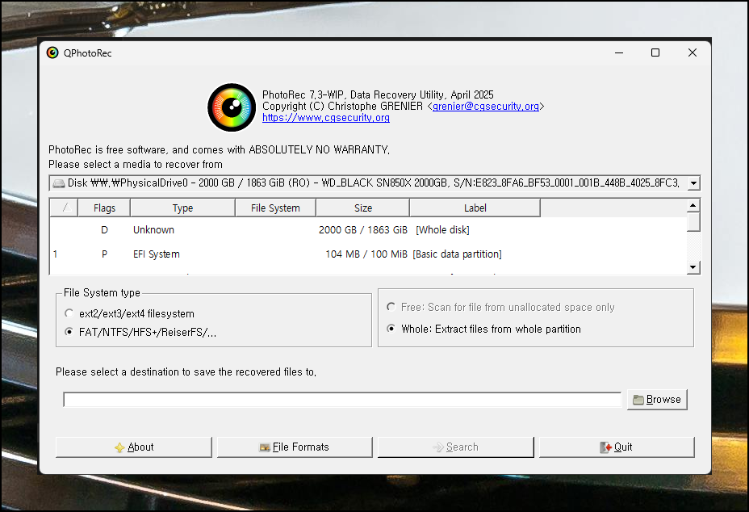This screenshot has width=749, height=512.
Task: Sort by the Flags column header
Action: (104, 208)
